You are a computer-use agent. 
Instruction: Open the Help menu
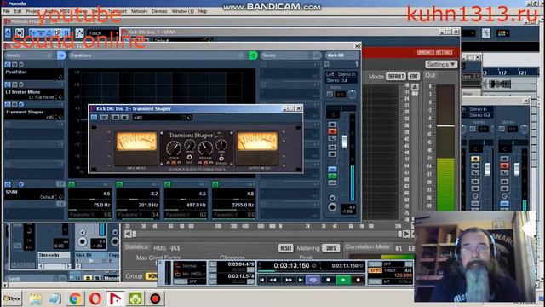tap(203, 11)
